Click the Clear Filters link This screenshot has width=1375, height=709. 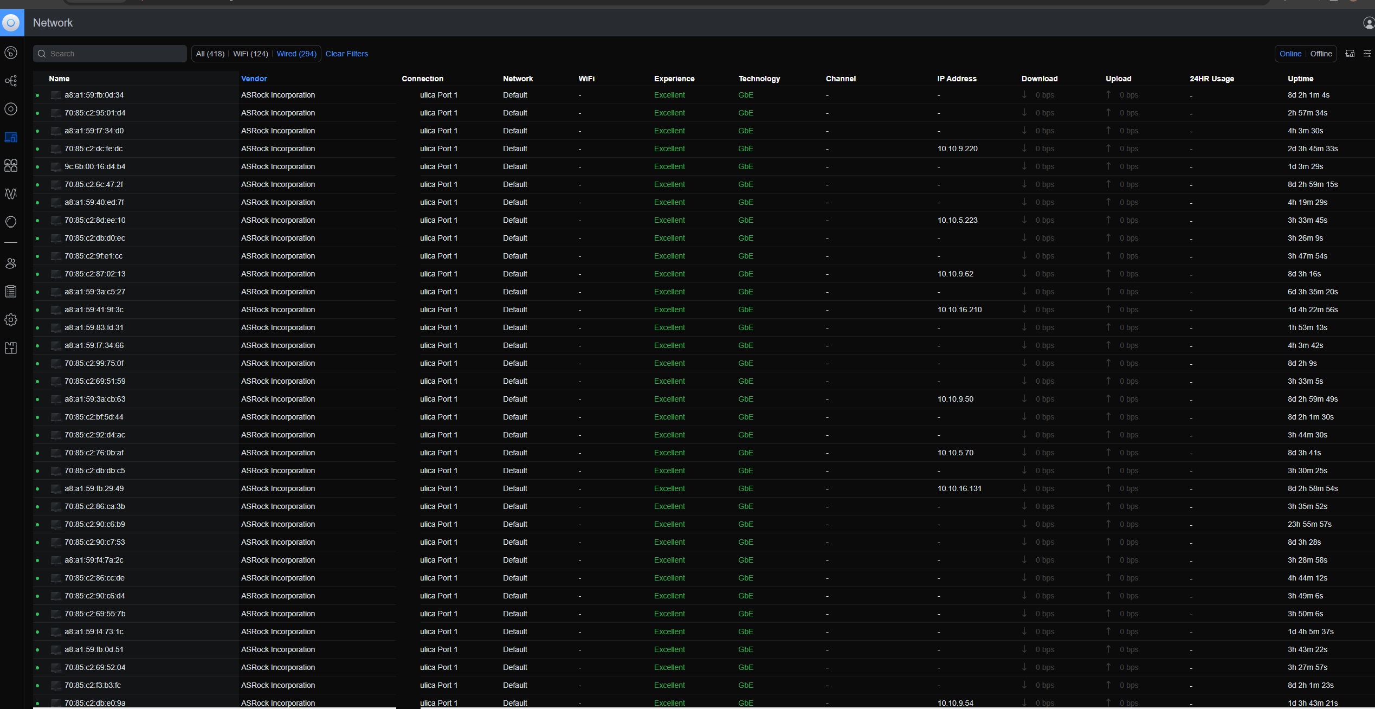tap(346, 54)
